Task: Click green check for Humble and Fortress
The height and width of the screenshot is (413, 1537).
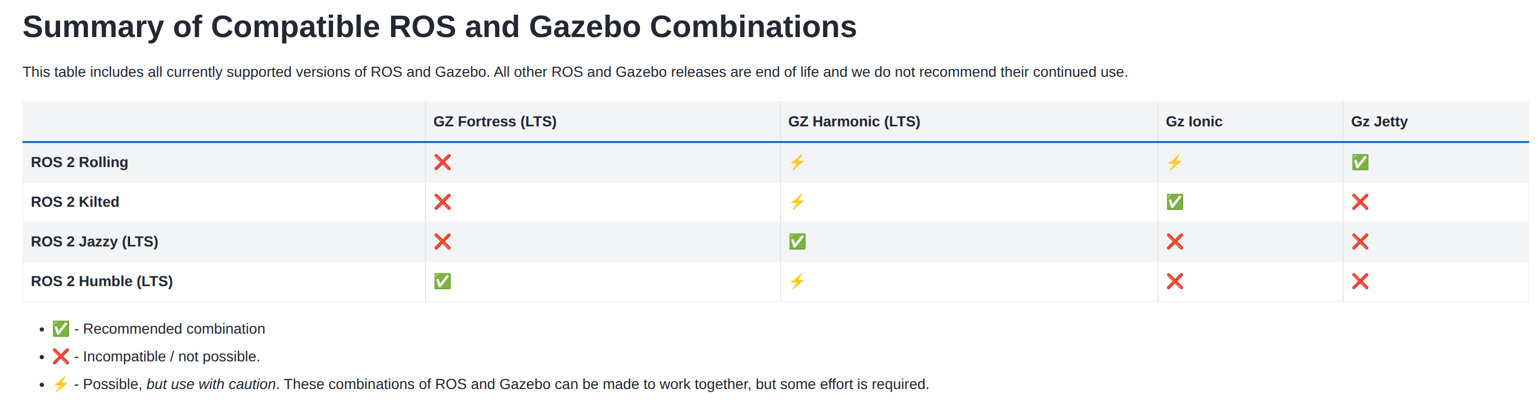Action: point(442,281)
